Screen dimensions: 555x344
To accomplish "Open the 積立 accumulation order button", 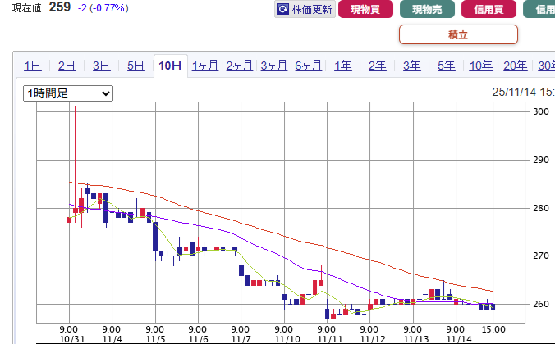I will coord(458,34).
